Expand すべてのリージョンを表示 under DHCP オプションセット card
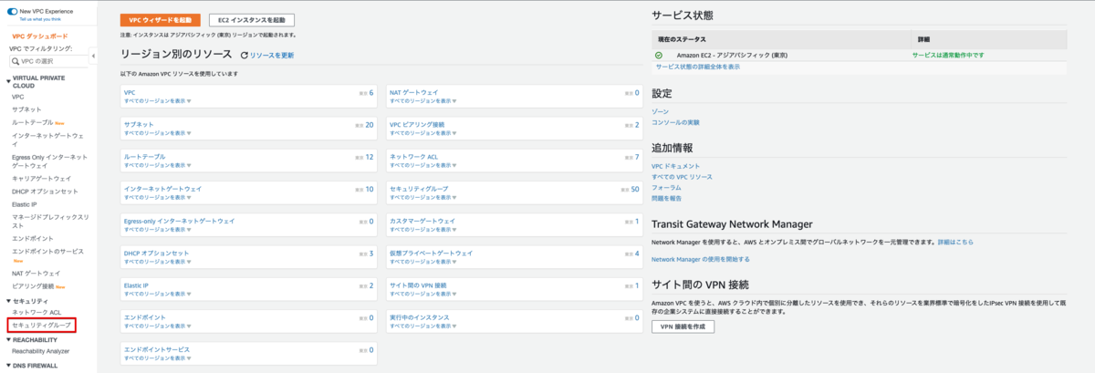Viewport: 1095px width, 373px height. click(157, 262)
